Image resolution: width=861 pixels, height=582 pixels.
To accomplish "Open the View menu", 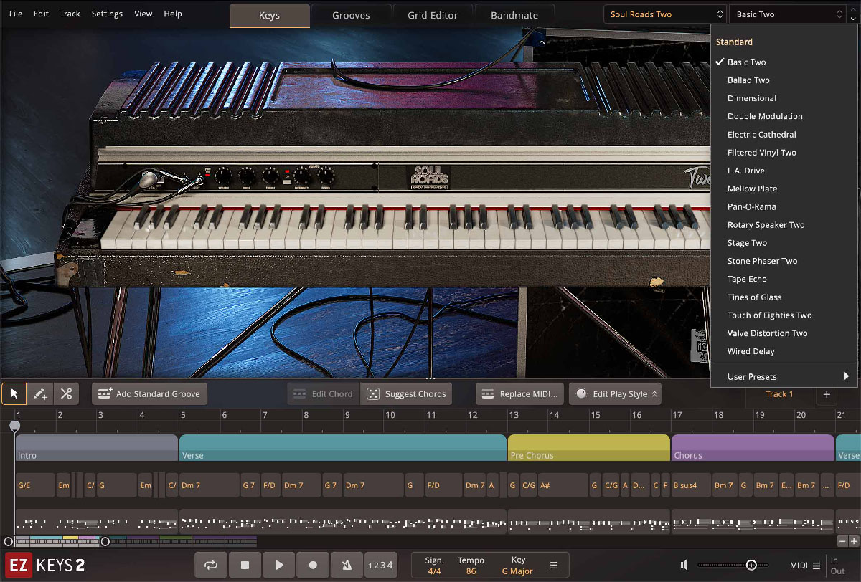I will click(x=143, y=14).
